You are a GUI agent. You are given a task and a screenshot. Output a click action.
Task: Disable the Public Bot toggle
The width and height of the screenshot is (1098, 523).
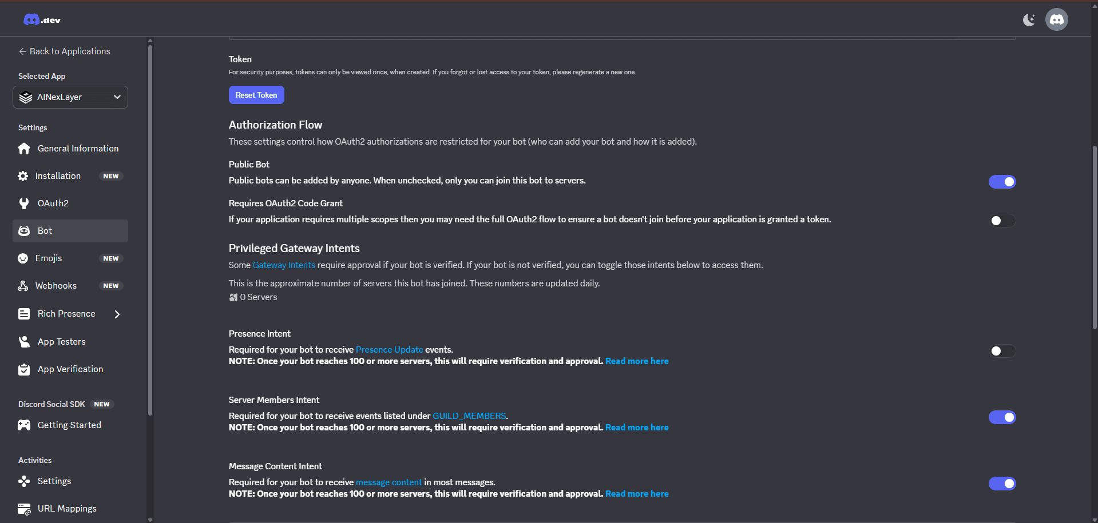pyautogui.click(x=1001, y=181)
